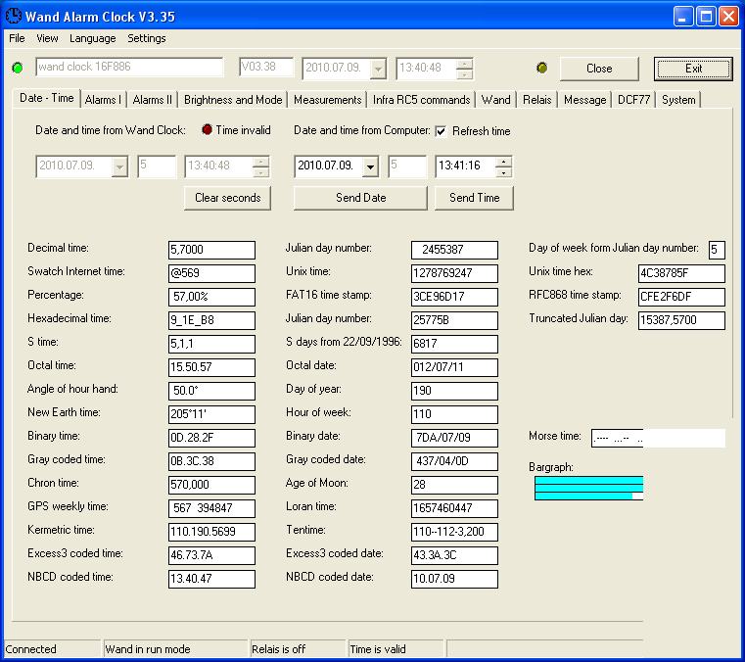Screen dimensions: 745x662
Task: Click the FAT16 time stamp field
Action: (454, 297)
